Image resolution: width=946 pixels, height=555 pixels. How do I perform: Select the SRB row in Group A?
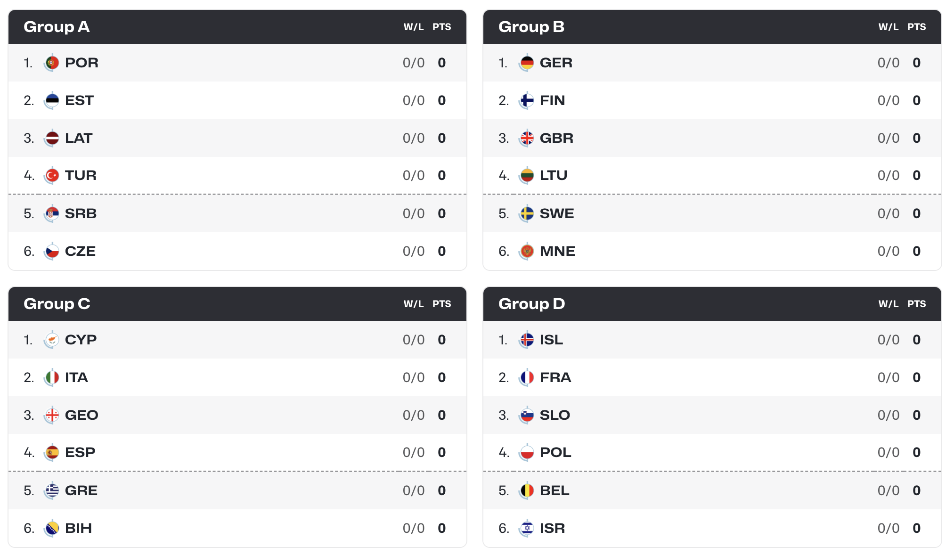click(237, 213)
